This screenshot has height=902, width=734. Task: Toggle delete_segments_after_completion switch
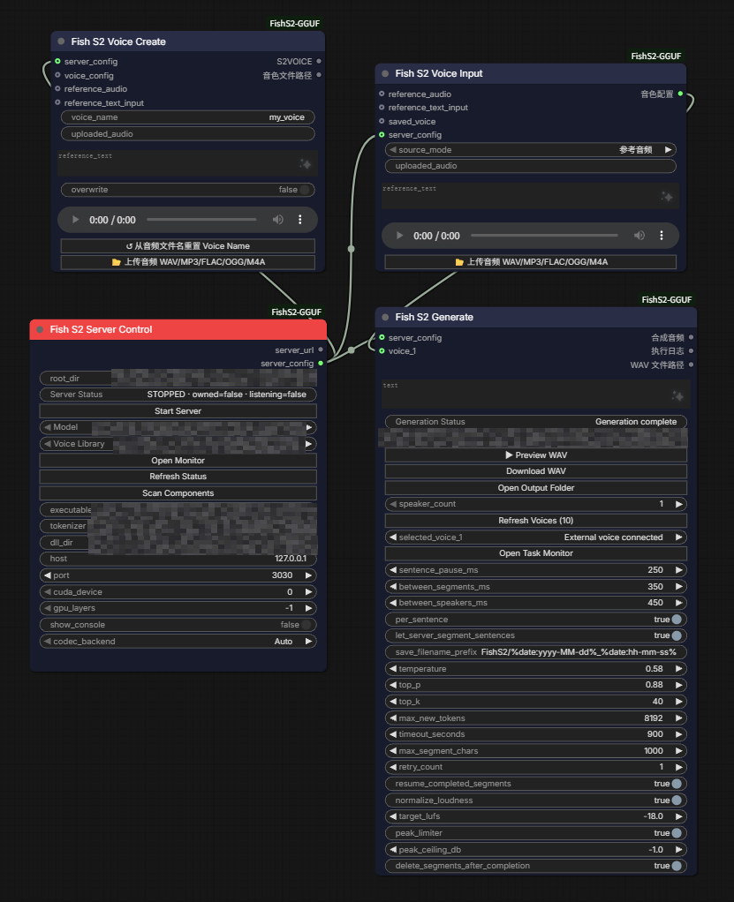pos(677,866)
